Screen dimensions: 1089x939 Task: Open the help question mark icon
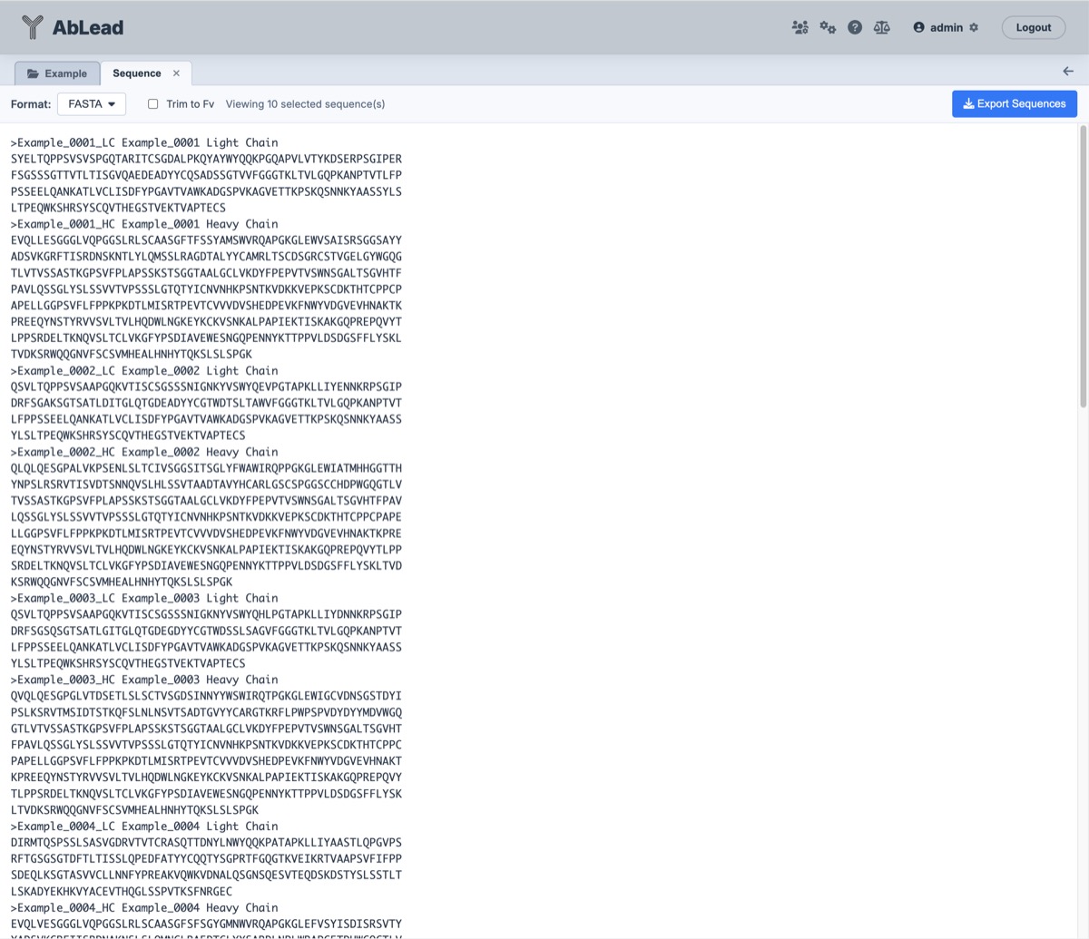[854, 26]
